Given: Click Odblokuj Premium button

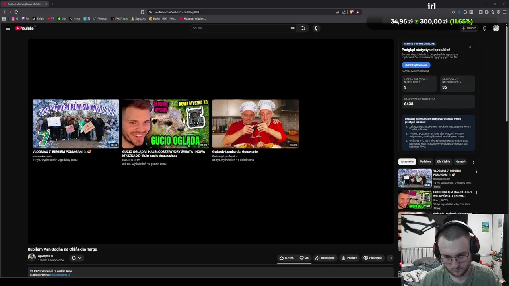Looking at the screenshot, I should pyautogui.click(x=416, y=65).
